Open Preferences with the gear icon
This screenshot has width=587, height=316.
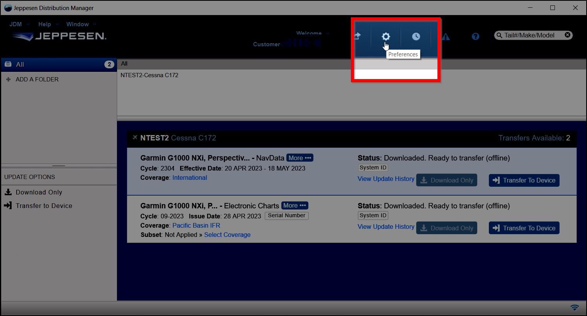[386, 37]
